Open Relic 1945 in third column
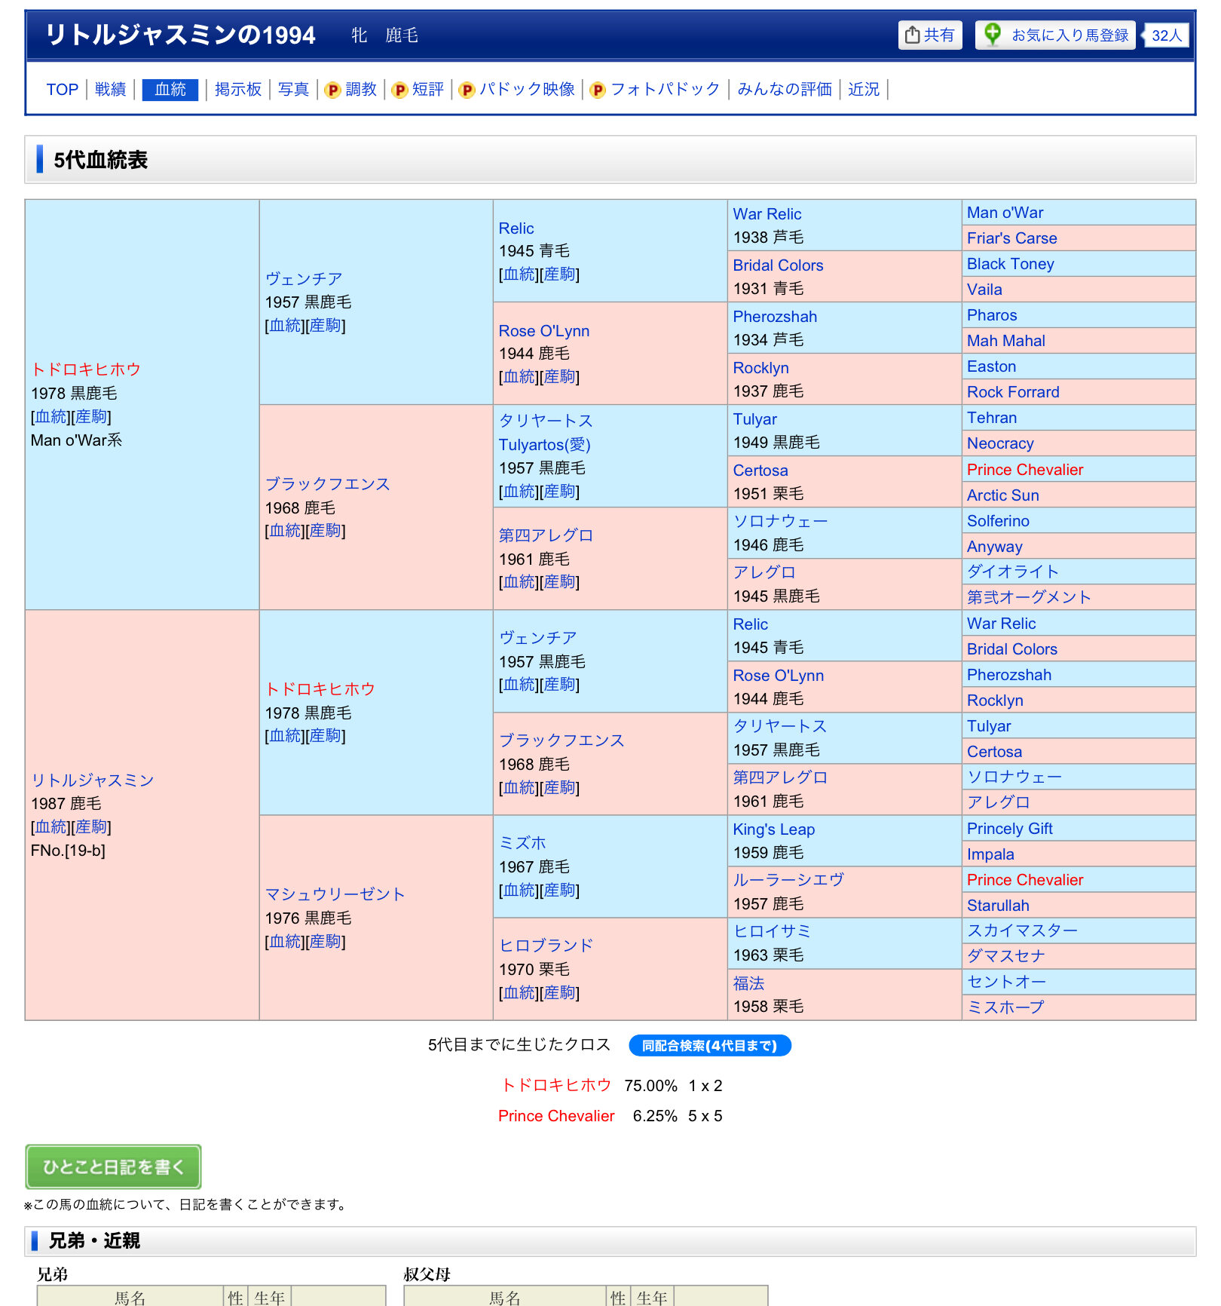This screenshot has height=1306, width=1221. pos(516,228)
